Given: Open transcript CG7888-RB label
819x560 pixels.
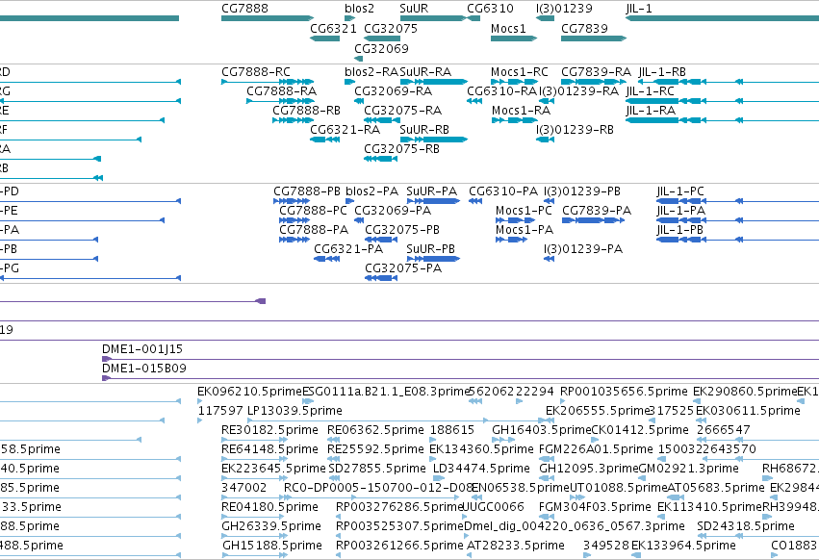Looking at the screenshot, I should point(307,111).
